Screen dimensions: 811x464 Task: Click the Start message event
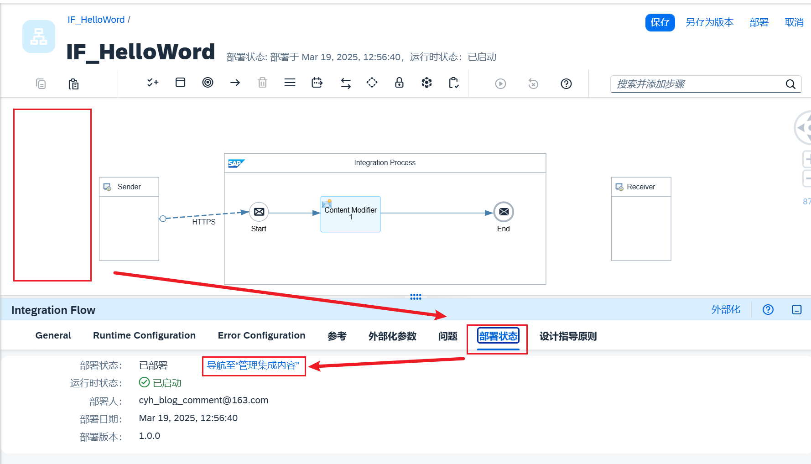pyautogui.click(x=259, y=212)
